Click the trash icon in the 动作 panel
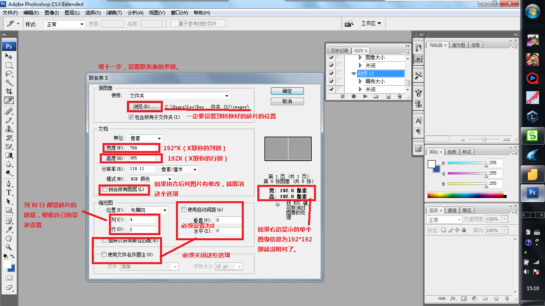The image size is (545, 306). [x=399, y=96]
